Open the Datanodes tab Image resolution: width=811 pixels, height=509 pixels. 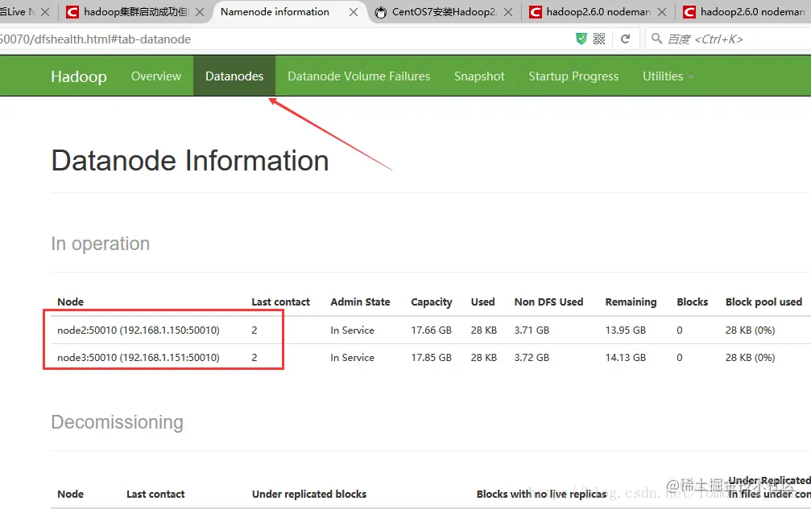pyautogui.click(x=234, y=76)
